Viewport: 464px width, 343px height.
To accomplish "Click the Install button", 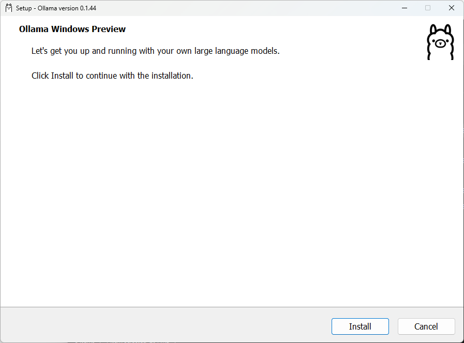I will 360,326.
